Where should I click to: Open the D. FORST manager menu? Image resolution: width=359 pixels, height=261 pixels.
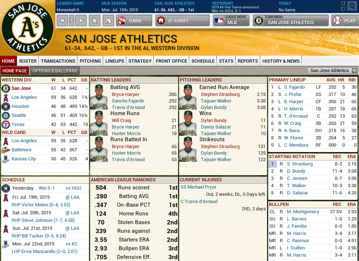pyautogui.click(x=182, y=21)
